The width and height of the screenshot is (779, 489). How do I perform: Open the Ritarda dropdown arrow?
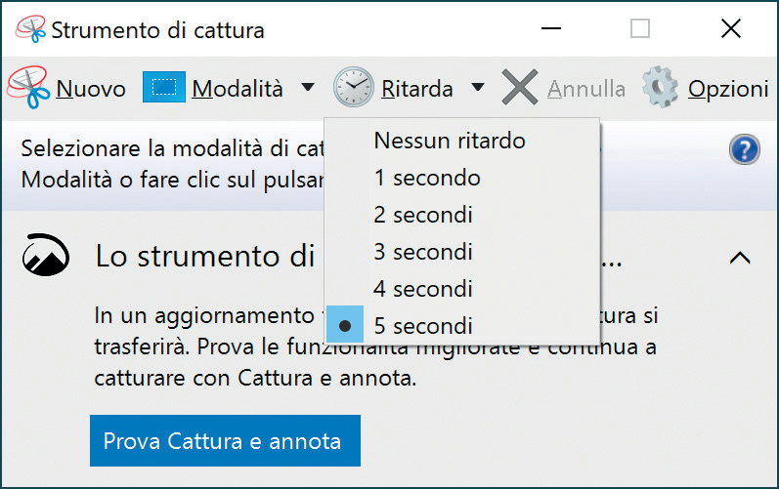click(477, 88)
